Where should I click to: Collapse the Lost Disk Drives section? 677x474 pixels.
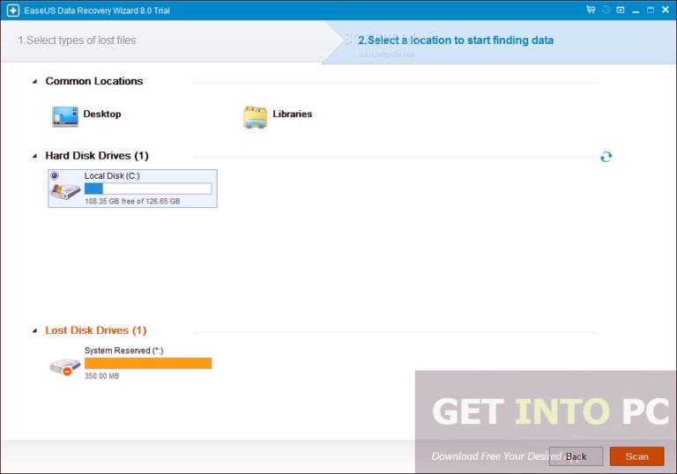point(34,330)
